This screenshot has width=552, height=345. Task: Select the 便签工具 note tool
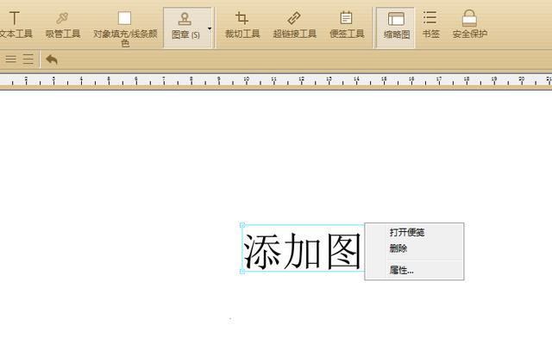point(347,25)
